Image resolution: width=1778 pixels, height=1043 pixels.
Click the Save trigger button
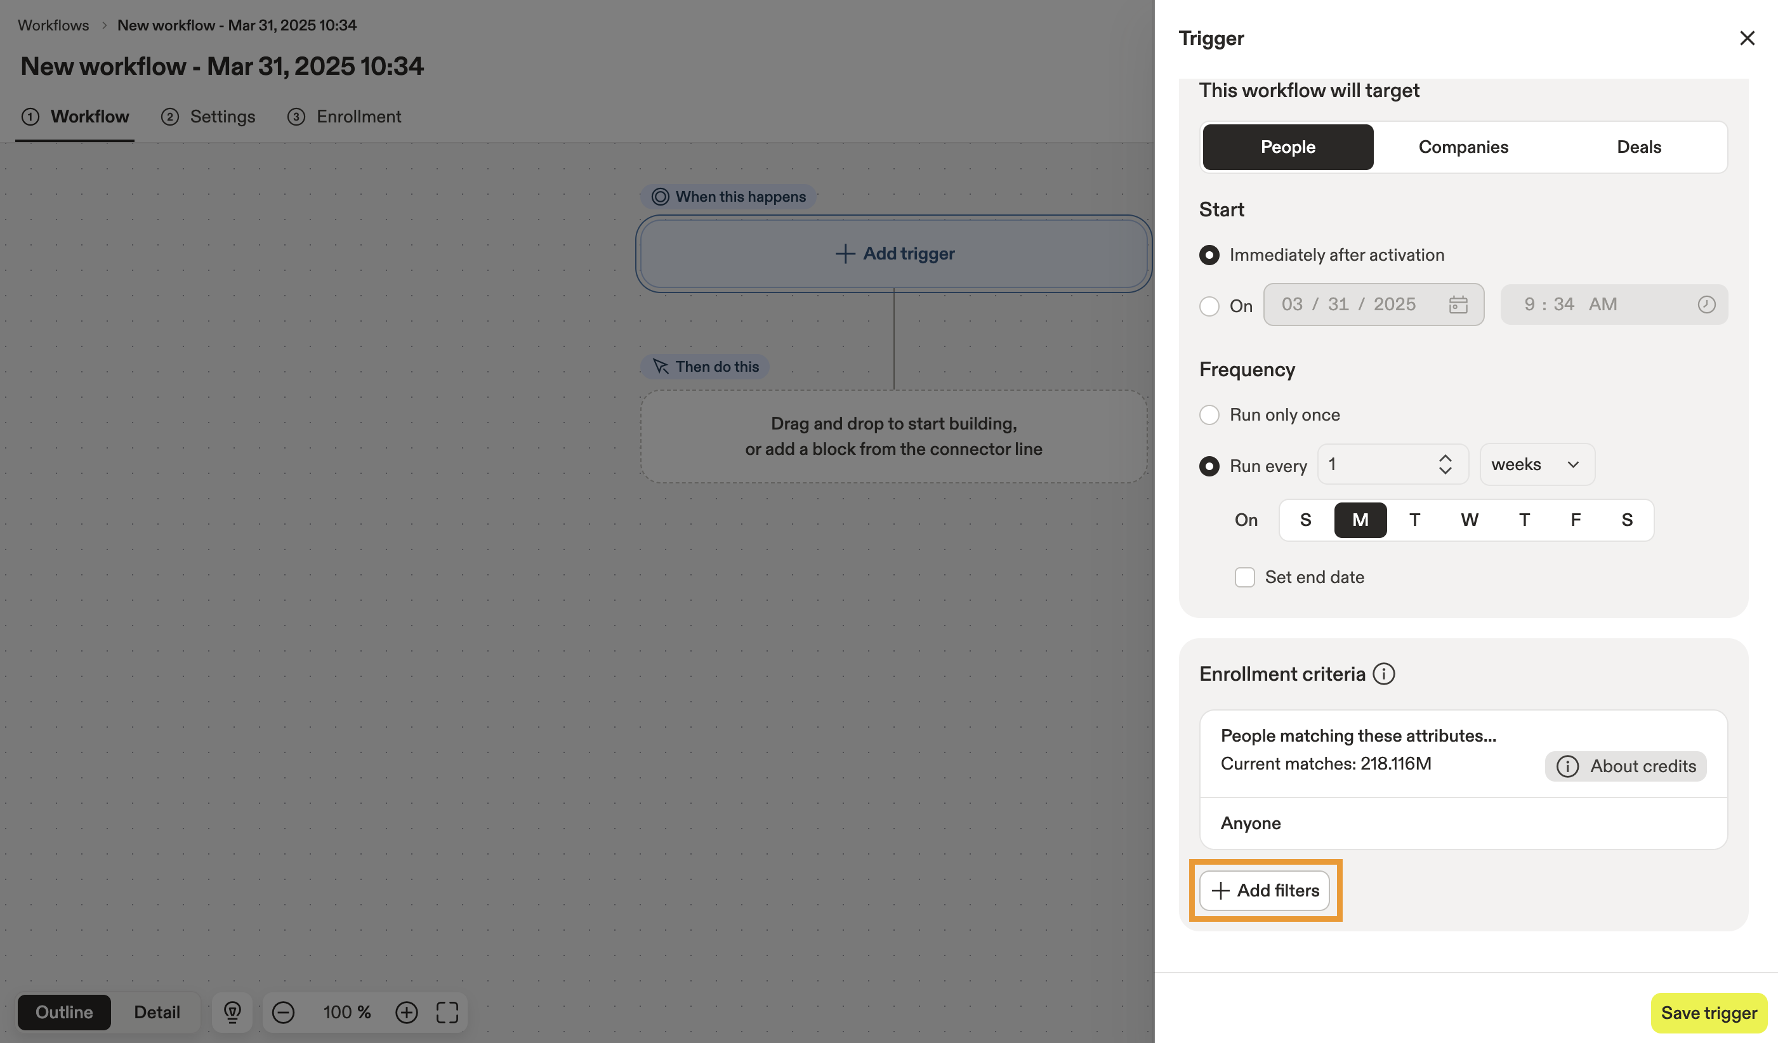pos(1708,1013)
